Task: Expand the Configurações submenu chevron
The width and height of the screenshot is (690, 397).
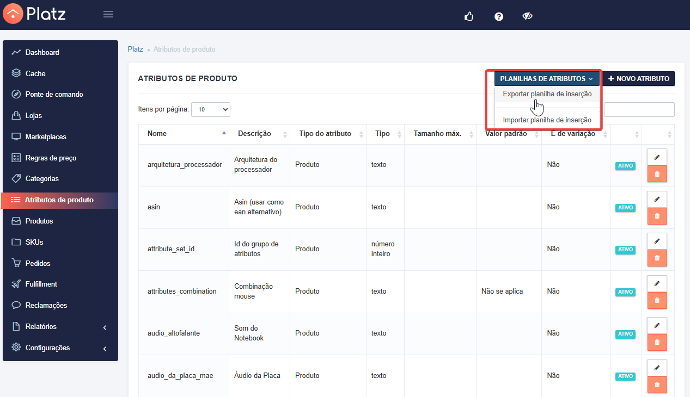Action: 105,348
